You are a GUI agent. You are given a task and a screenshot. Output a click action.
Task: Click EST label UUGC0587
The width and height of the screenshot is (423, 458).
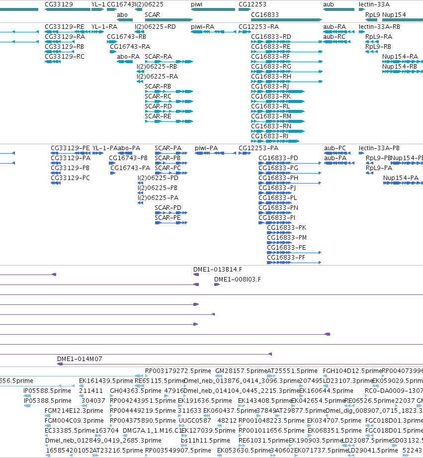coord(195,420)
